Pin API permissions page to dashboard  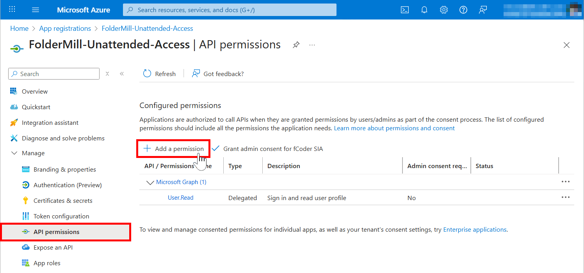(296, 45)
